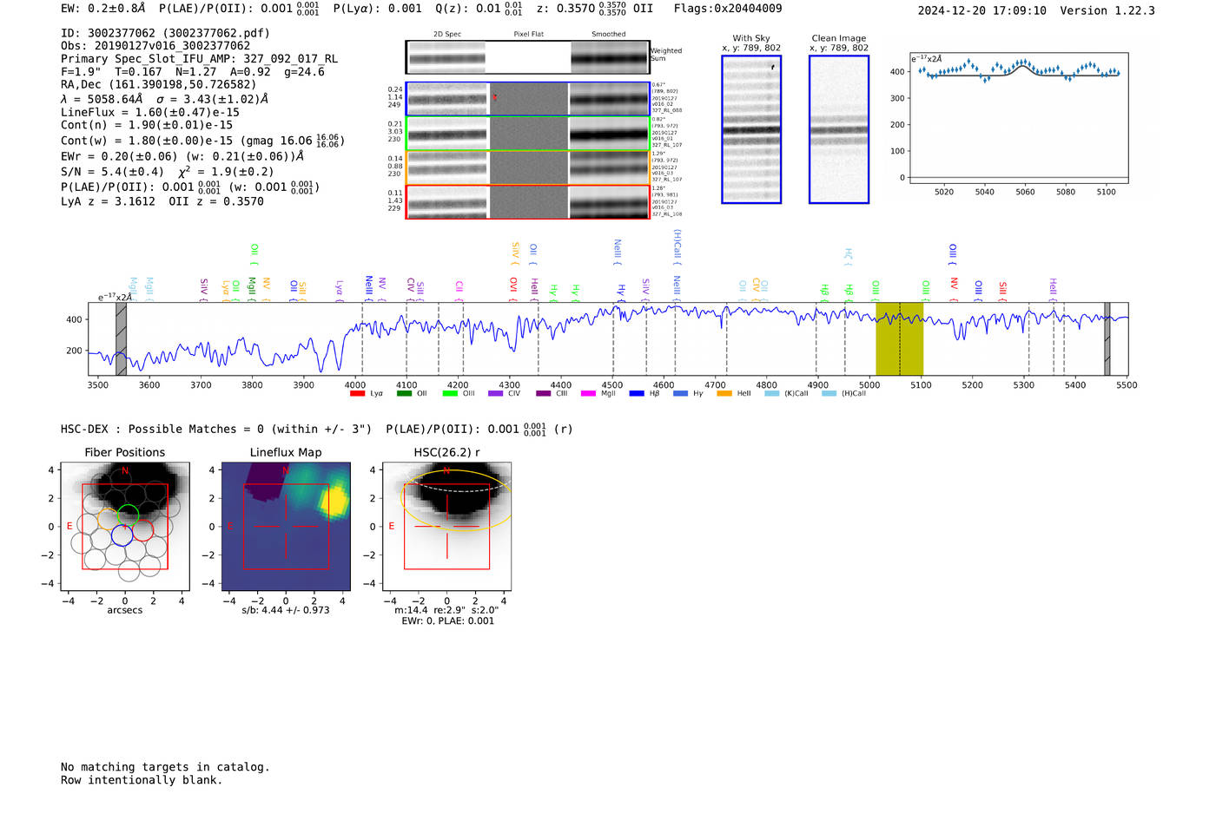Viewport: 1216px width, 827px height.
Task: Click the purple CIV legend swatch
Action: tap(495, 394)
